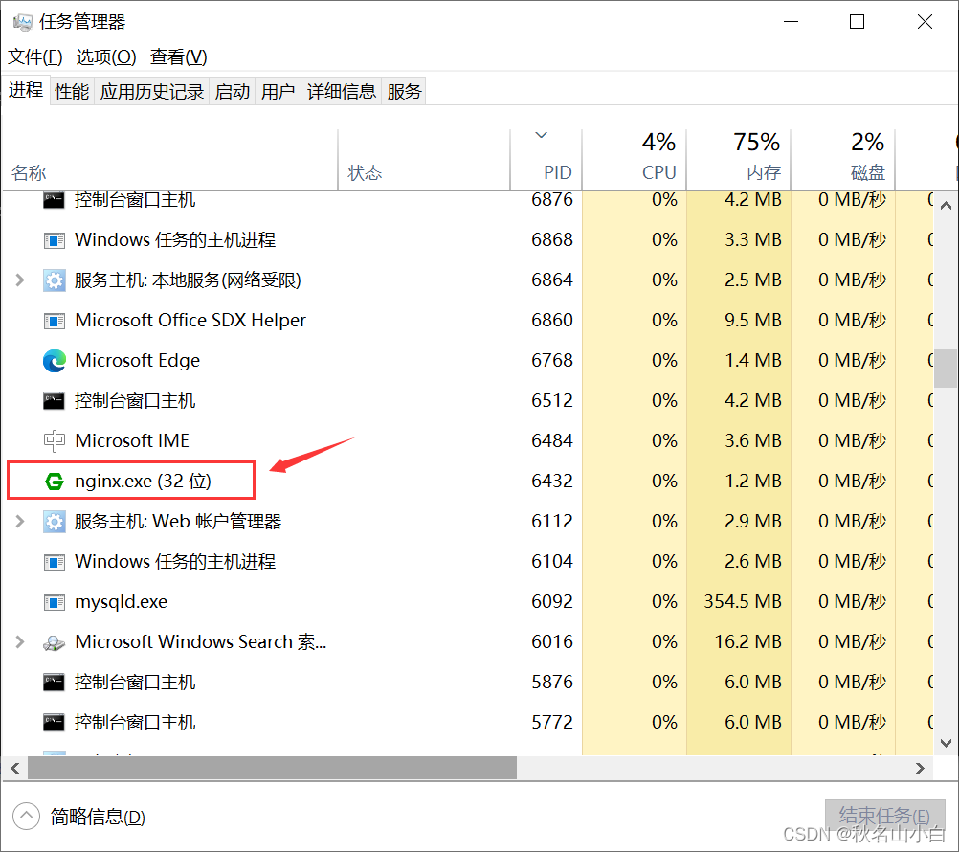The width and height of the screenshot is (959, 852).
Task: Select the Microsoft IME process name
Action: point(132,440)
